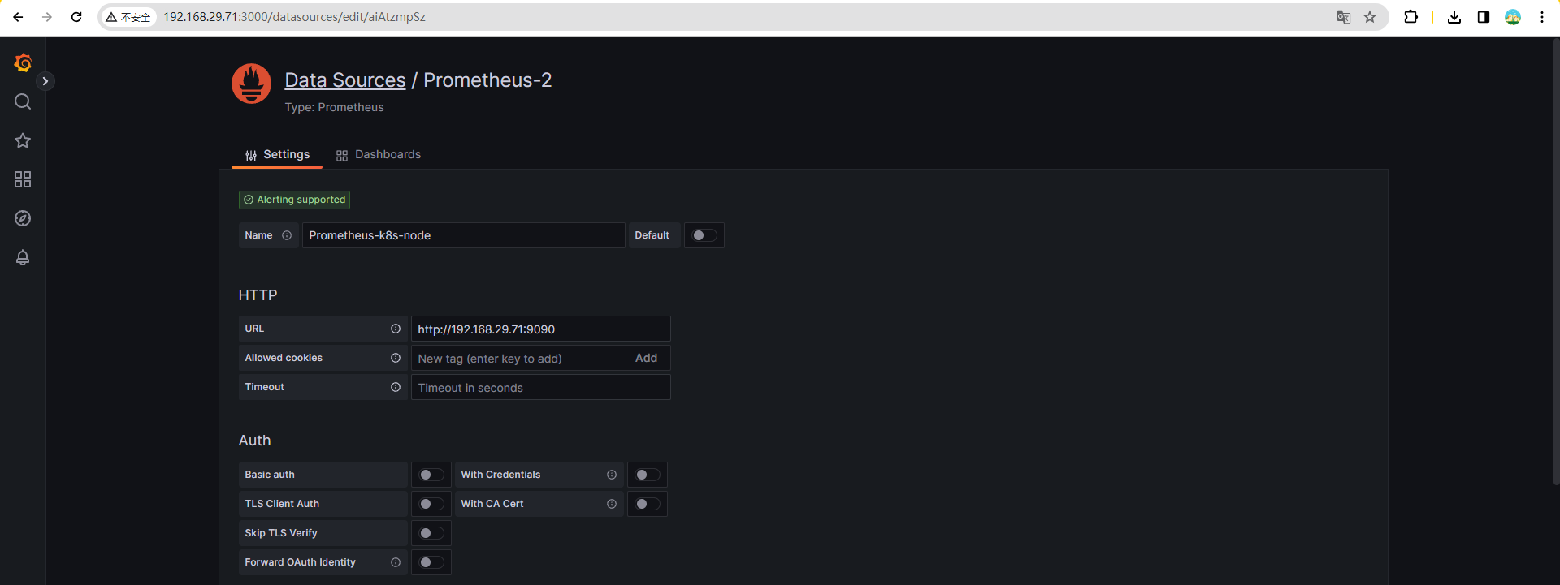Click the With Credentials info icon
1560x585 pixels.
[612, 475]
